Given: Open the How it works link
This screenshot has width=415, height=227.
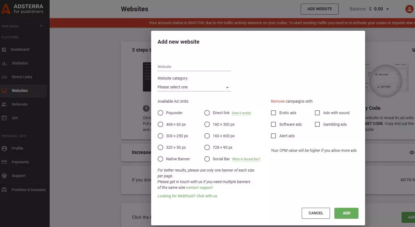Looking at the screenshot, I should point(241,113).
